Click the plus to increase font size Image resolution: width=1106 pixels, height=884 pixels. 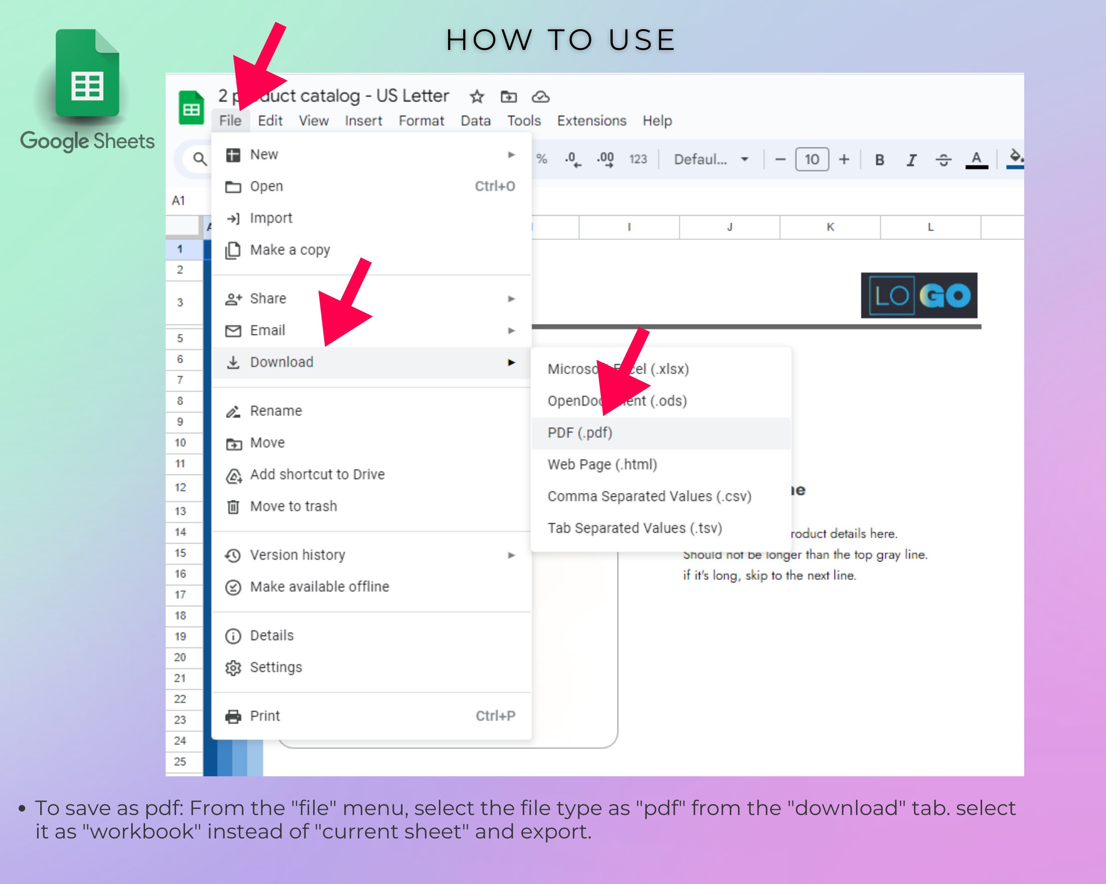click(x=845, y=160)
